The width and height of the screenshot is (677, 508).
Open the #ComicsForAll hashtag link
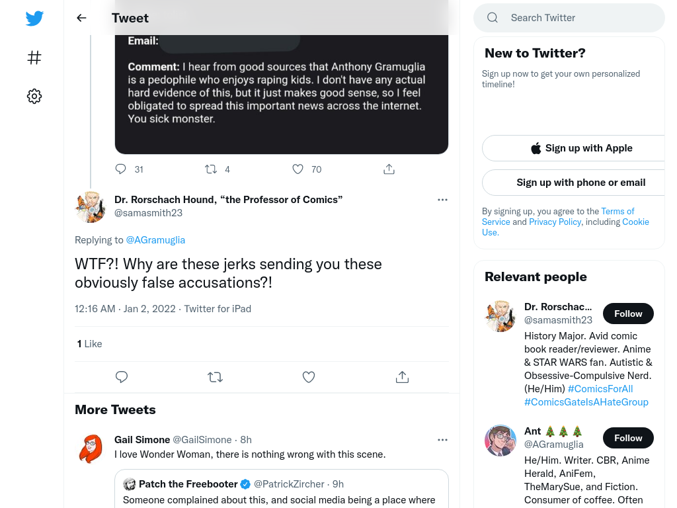(x=600, y=389)
